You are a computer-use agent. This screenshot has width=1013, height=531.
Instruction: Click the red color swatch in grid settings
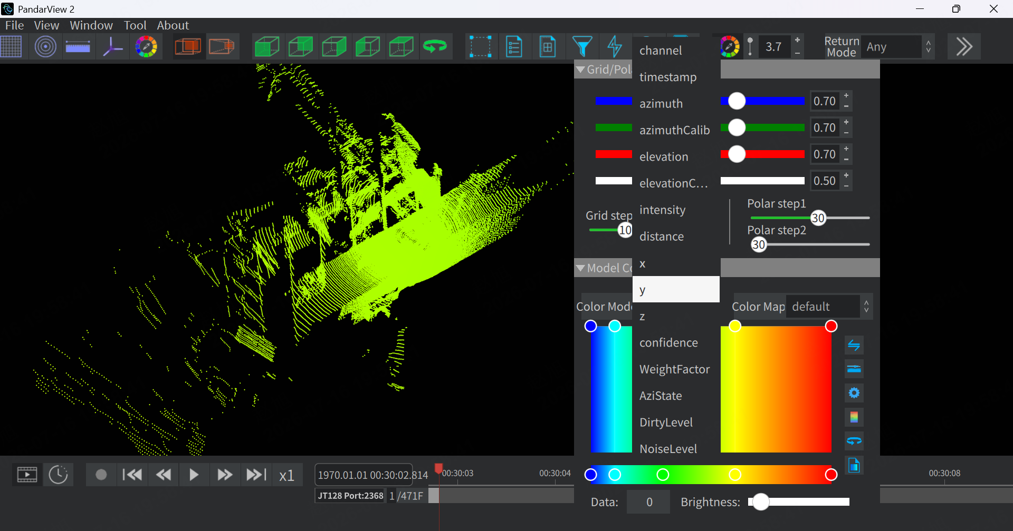click(x=613, y=154)
